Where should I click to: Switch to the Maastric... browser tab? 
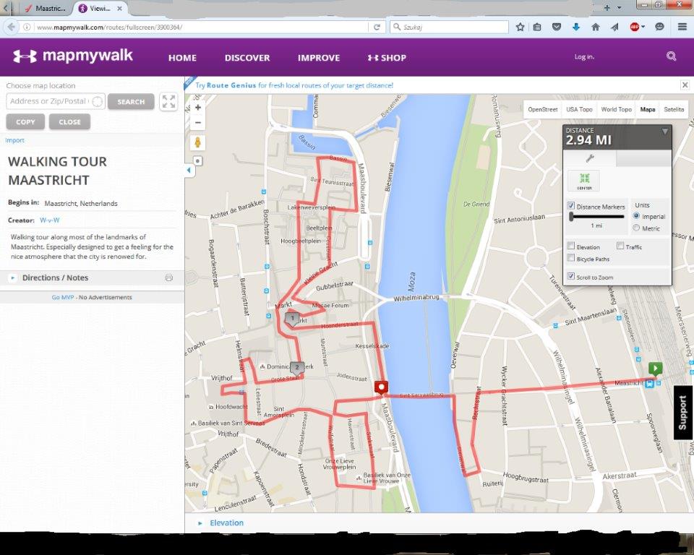point(45,9)
